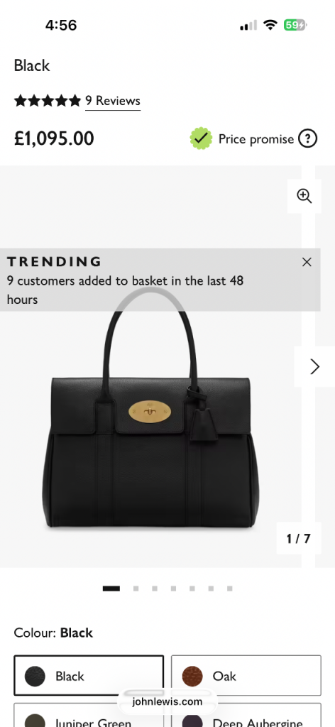Screen dimensions: 335x727
Task: Choose the Deep Aubergine colour option
Action: click(x=246, y=715)
